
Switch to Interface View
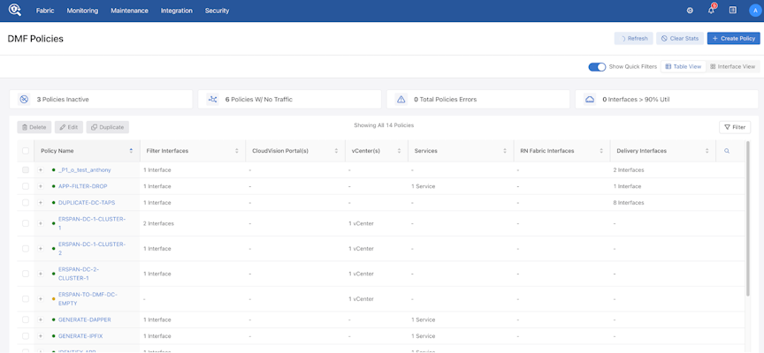pos(732,66)
